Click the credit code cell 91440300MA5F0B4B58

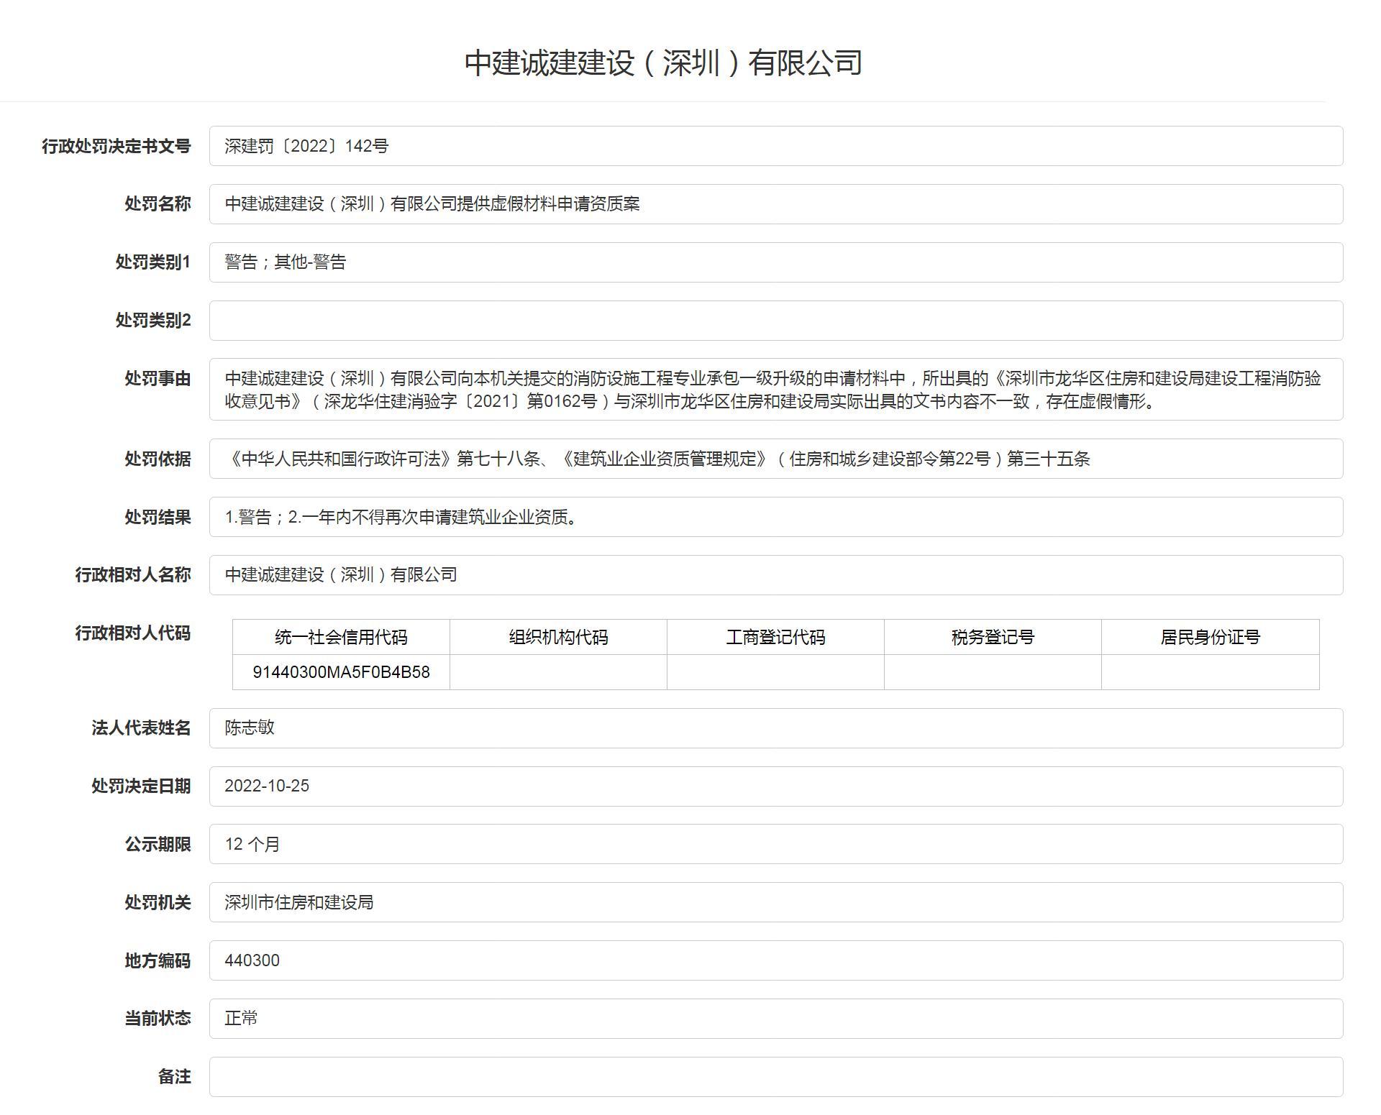click(341, 672)
